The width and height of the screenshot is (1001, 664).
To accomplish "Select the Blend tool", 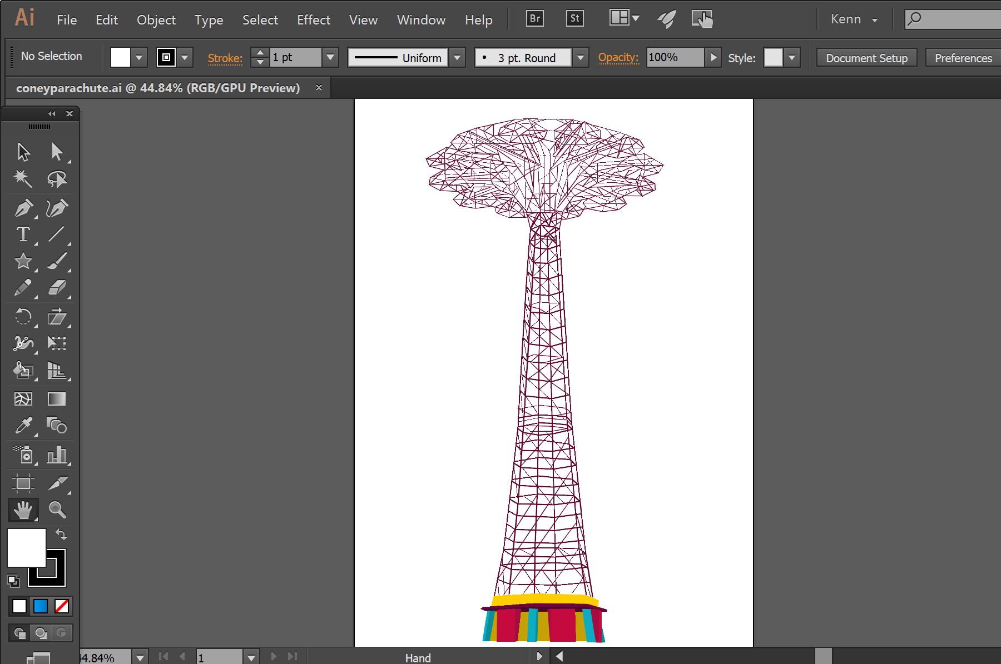I will tap(57, 426).
